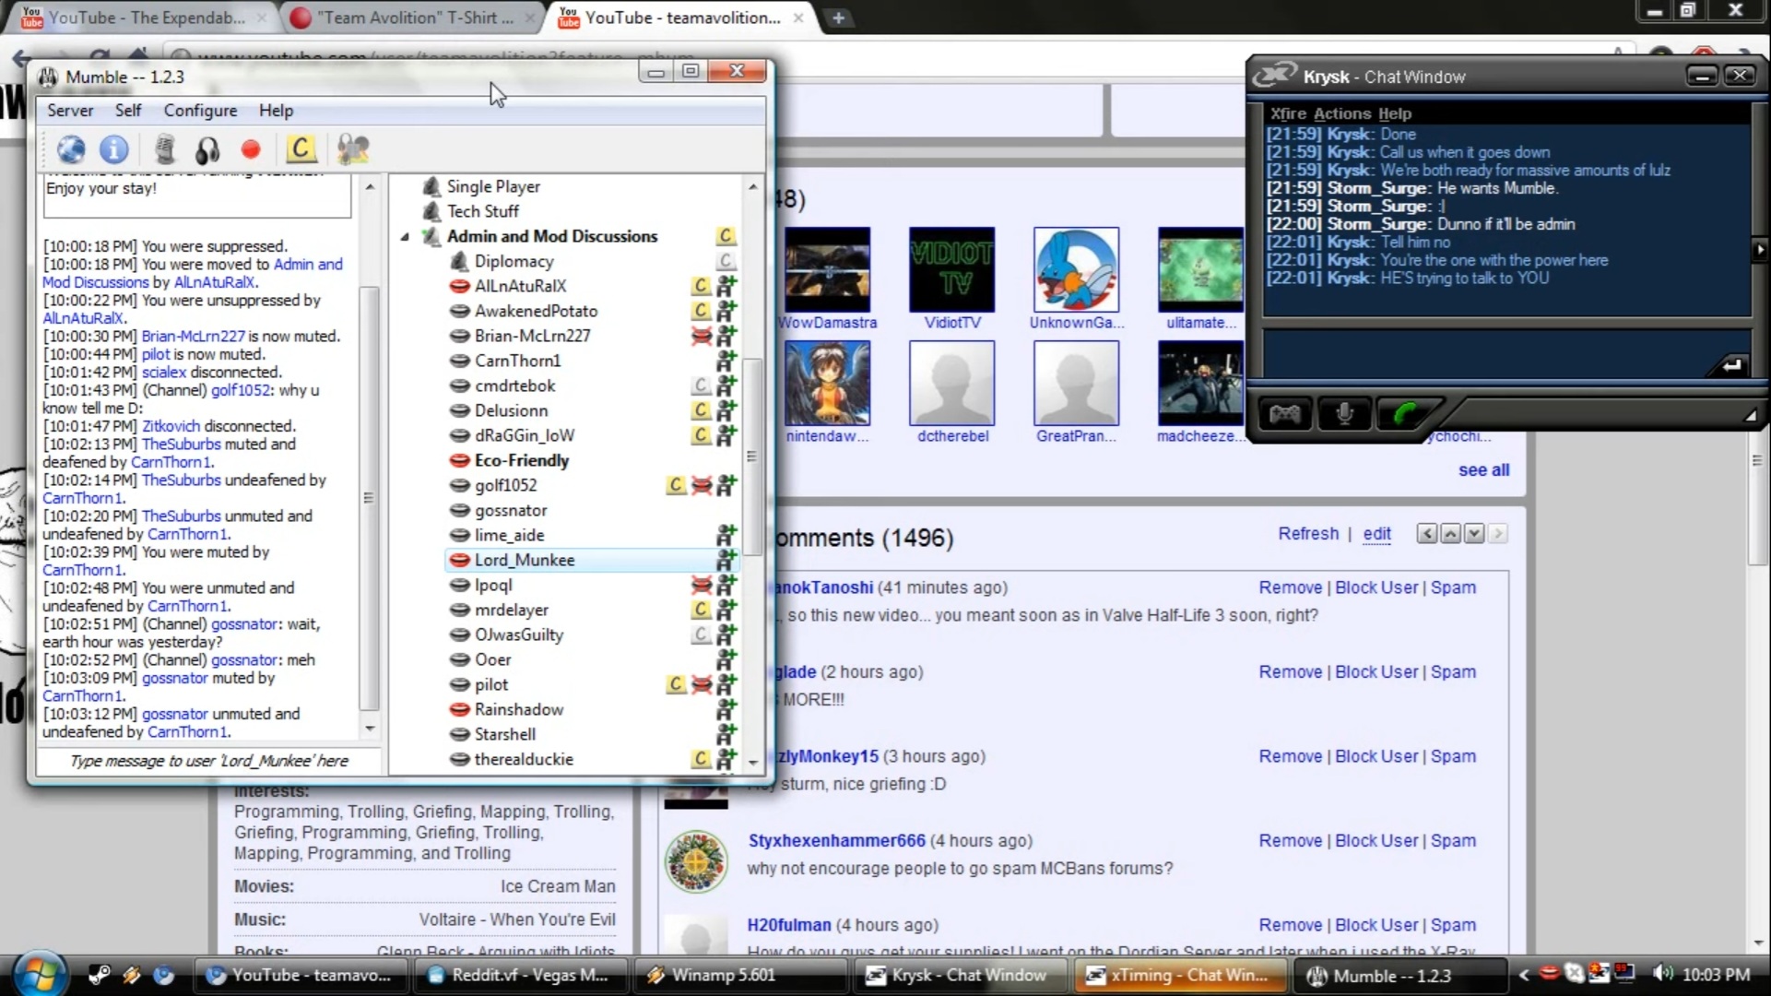Open the Configure menu in Mumble
The height and width of the screenshot is (996, 1771).
click(x=200, y=111)
